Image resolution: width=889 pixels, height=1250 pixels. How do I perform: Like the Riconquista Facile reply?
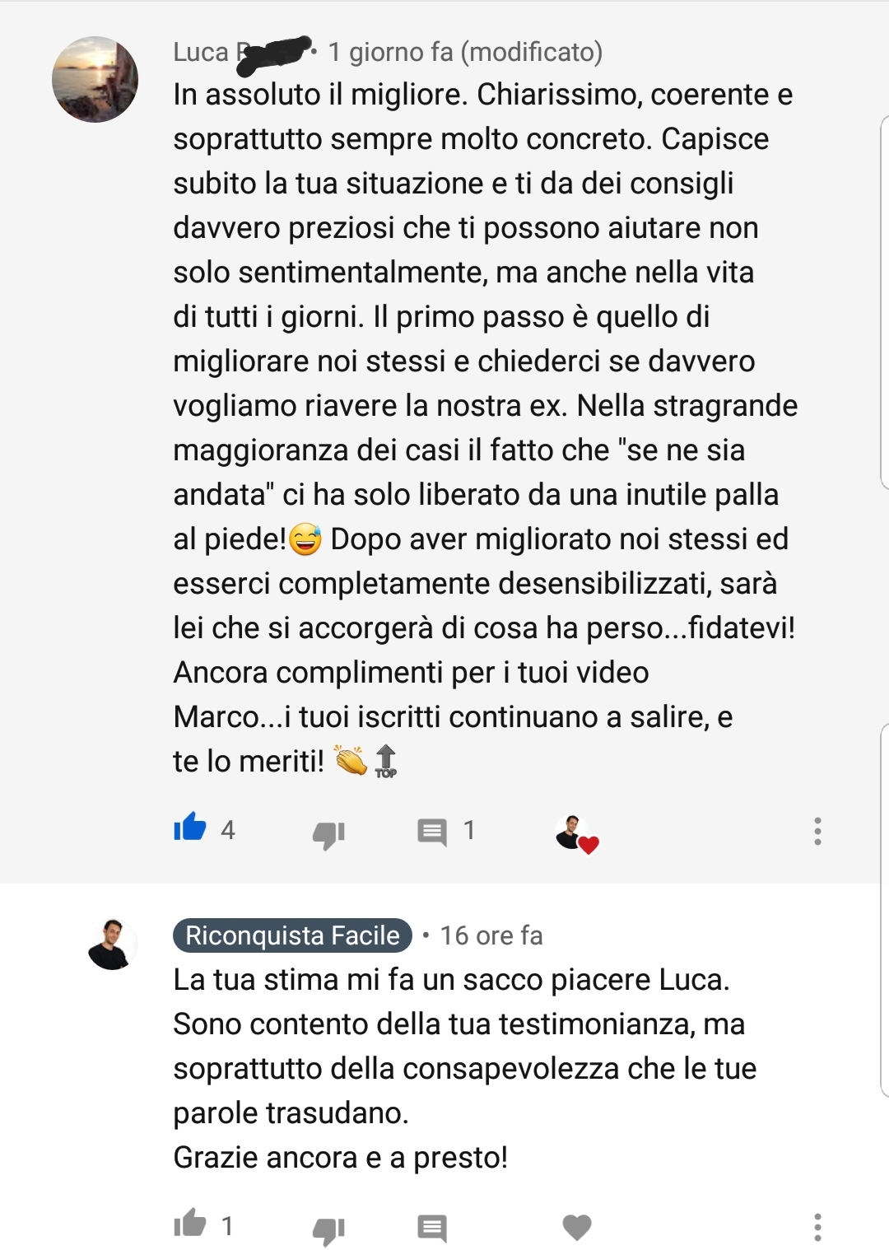(189, 1223)
